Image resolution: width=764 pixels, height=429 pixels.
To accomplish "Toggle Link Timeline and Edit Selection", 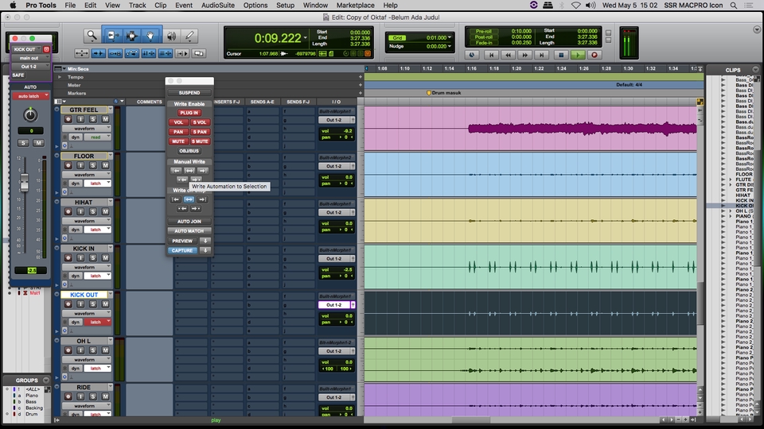I will pyautogui.click(x=148, y=53).
